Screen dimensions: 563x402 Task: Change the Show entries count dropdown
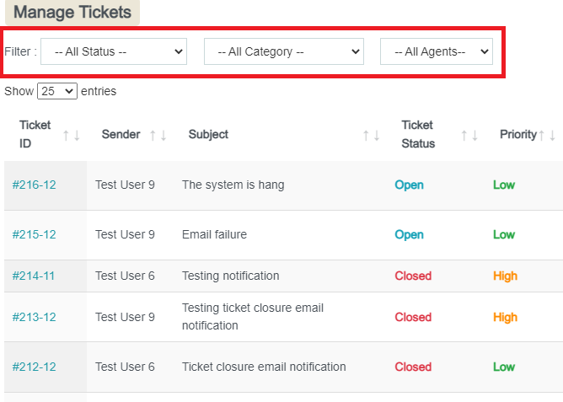point(57,91)
